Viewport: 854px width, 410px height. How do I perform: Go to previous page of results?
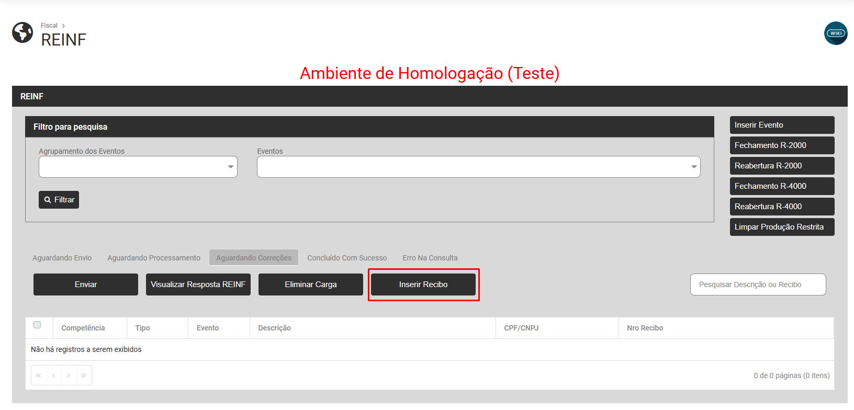[x=54, y=375]
